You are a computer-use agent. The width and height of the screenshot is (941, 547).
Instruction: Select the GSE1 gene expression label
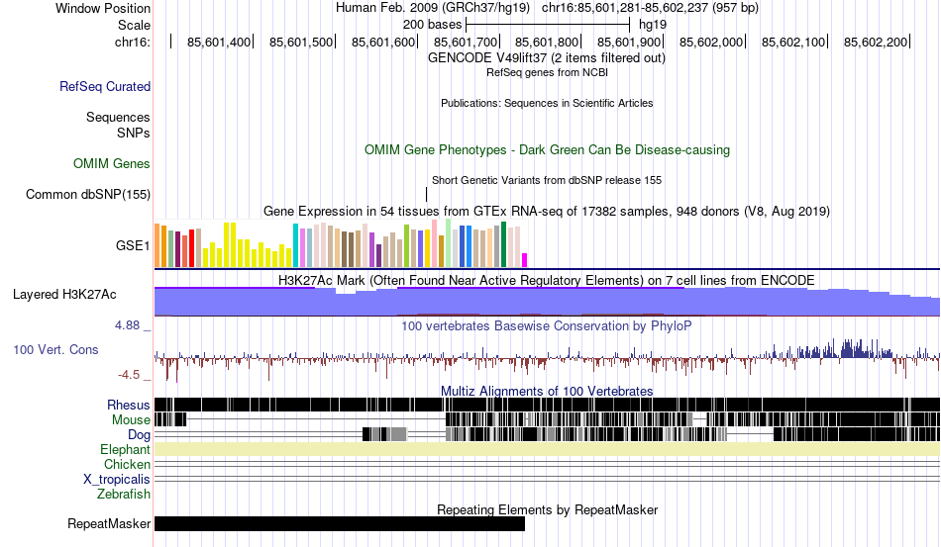pyautogui.click(x=133, y=245)
